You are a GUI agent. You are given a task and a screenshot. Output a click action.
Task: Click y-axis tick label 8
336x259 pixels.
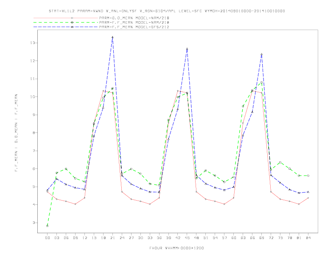(x=34, y=133)
